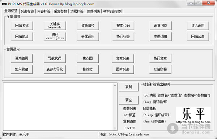This screenshot has height=139, width=217.
Task: Click the 热门文章 button
Action: 160,58
